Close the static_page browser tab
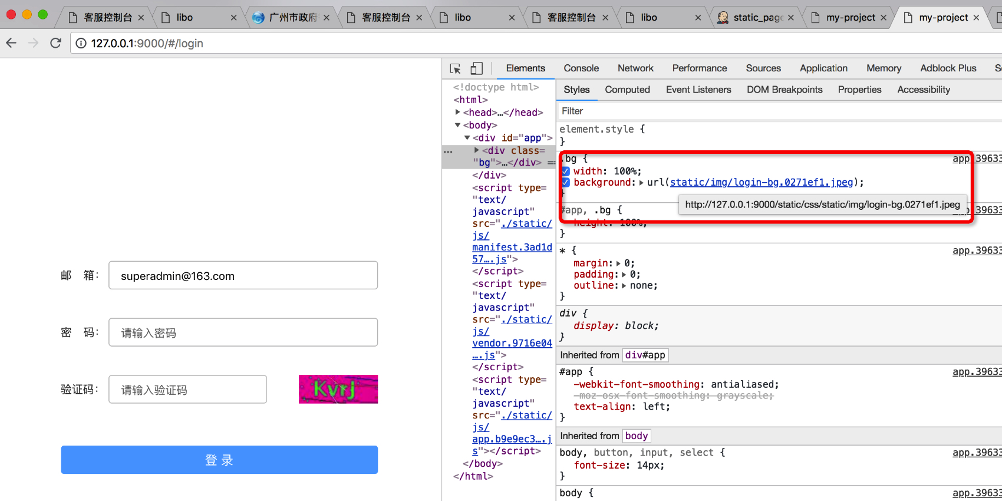 tap(790, 18)
